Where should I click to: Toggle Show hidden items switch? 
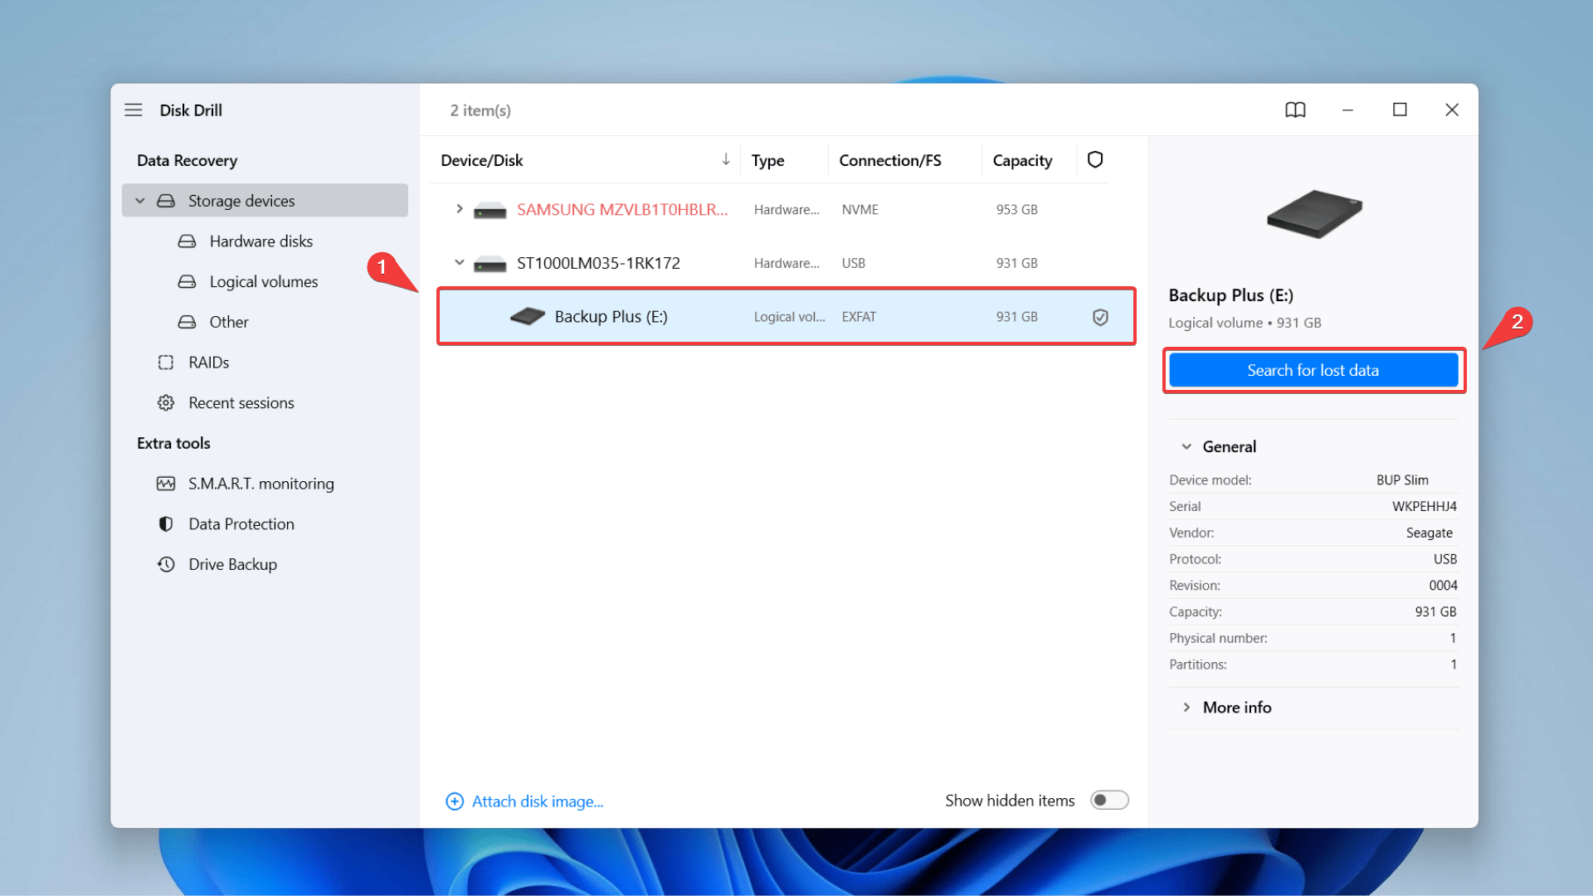(x=1109, y=801)
